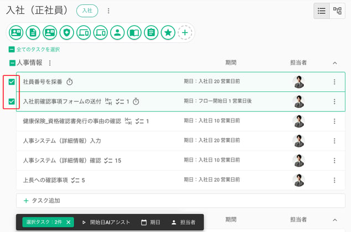
Task: Add a new category with the dashed plus icon
Action: 185,33
